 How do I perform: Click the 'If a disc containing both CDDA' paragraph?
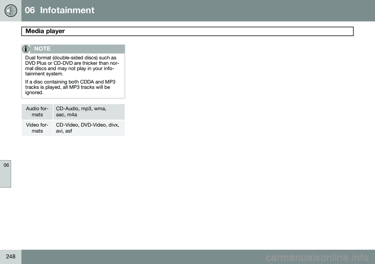pyautogui.click(x=70, y=87)
